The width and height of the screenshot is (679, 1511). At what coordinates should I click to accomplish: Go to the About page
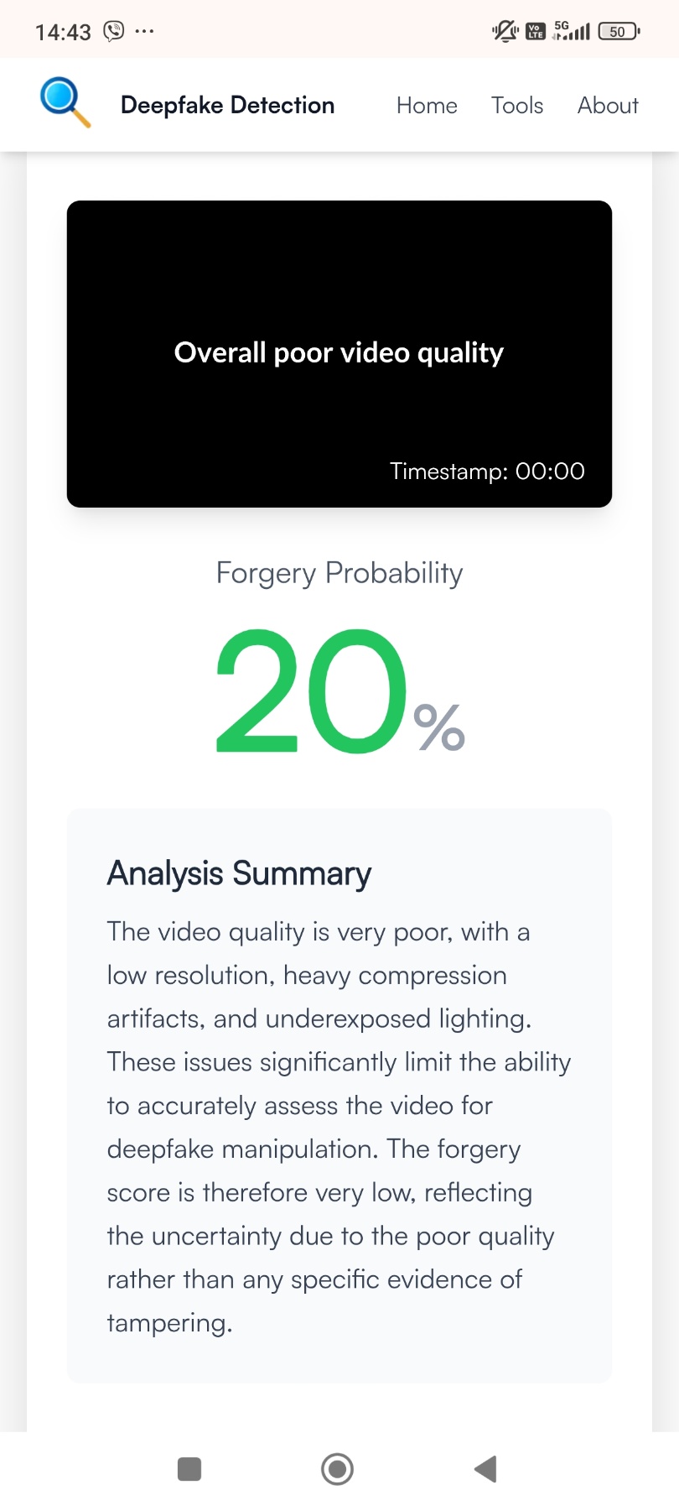click(608, 106)
